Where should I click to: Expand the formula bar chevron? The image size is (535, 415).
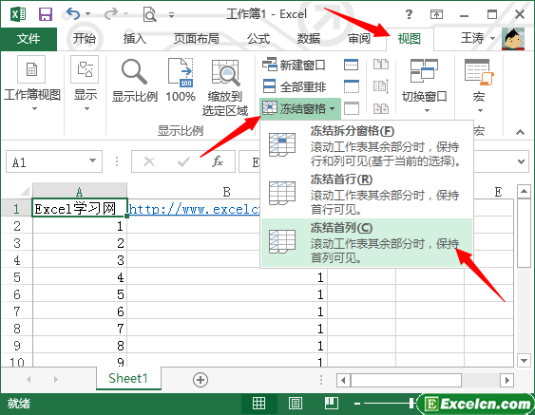tap(521, 161)
